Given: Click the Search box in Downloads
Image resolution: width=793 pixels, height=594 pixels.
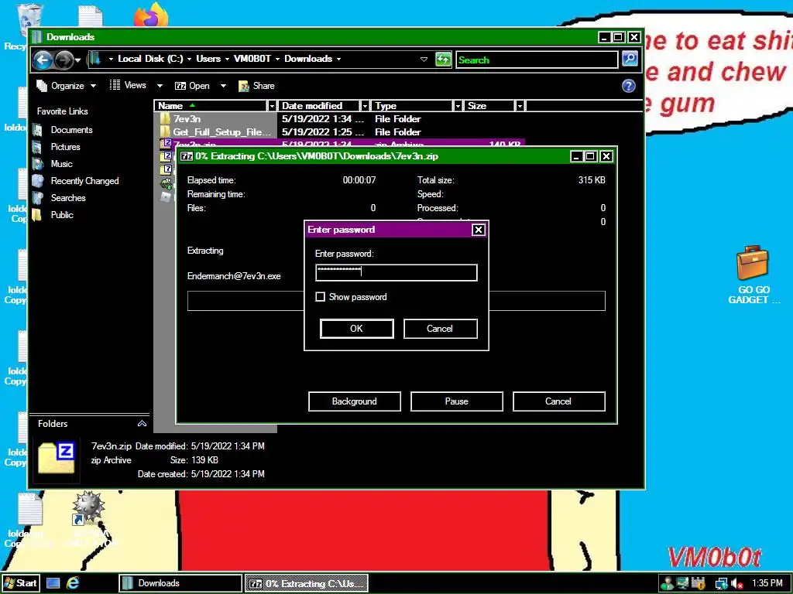Looking at the screenshot, I should tap(537, 60).
